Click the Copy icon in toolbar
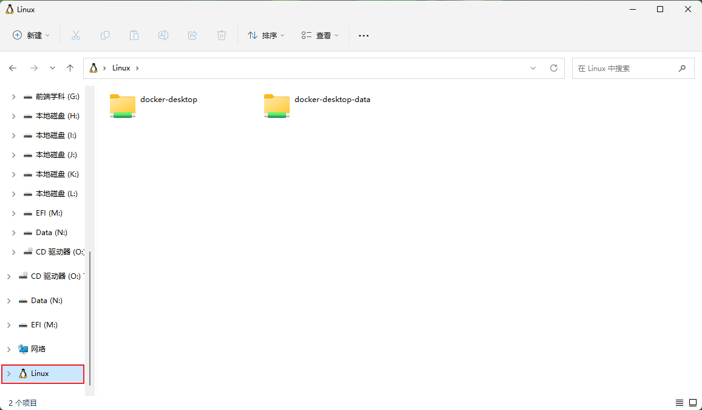 point(105,35)
